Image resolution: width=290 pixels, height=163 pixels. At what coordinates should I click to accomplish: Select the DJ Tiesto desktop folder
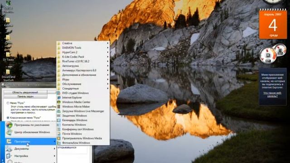pos(8,56)
